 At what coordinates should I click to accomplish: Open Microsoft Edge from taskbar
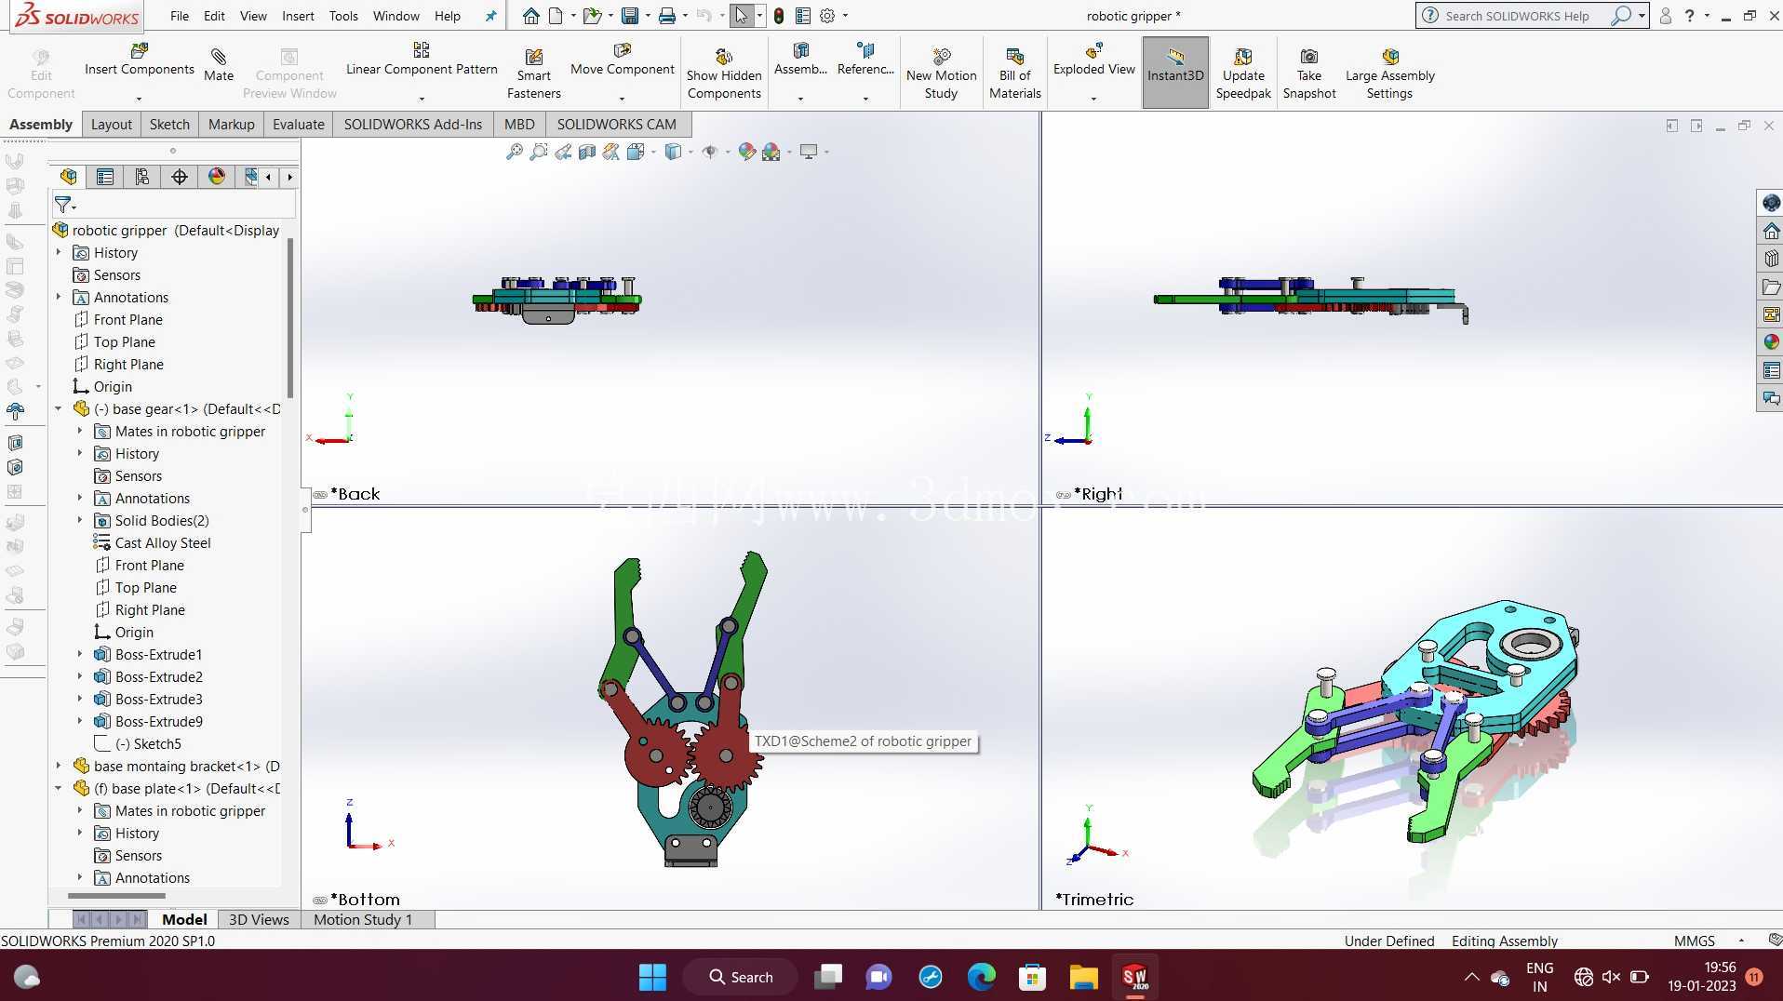981,977
